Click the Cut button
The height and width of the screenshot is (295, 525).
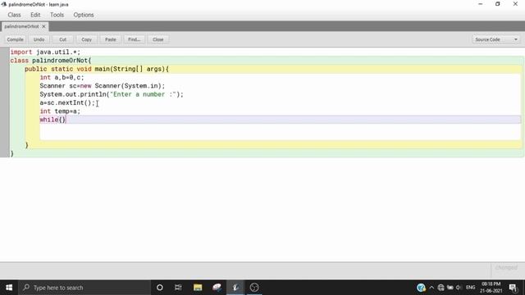click(62, 39)
